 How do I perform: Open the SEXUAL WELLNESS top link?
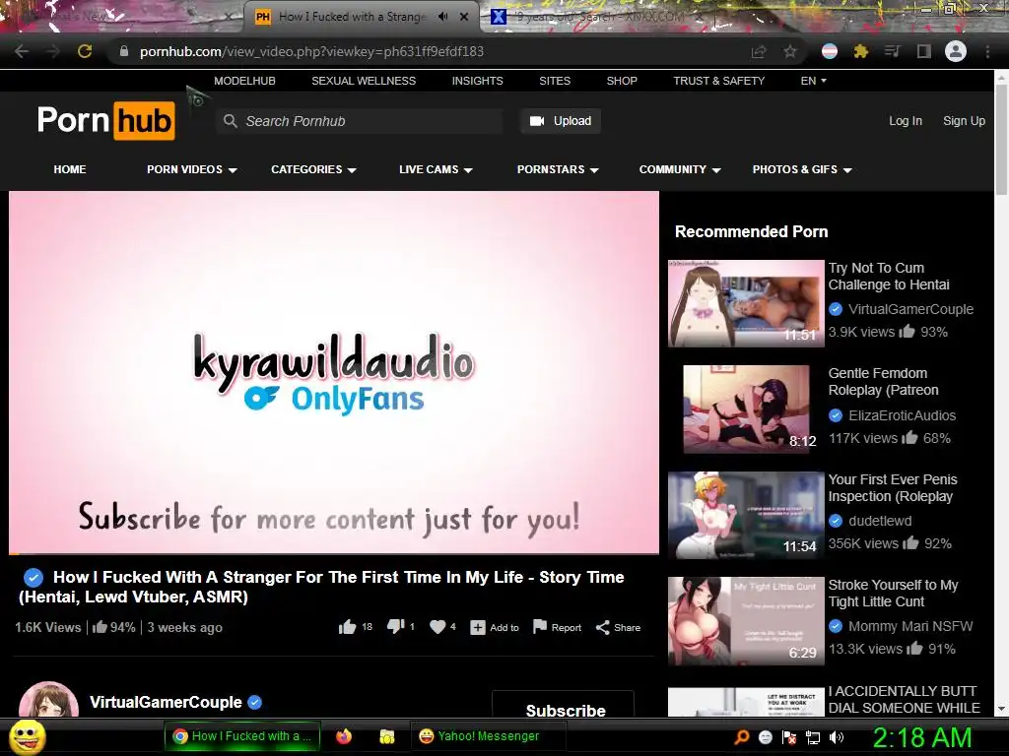[364, 81]
